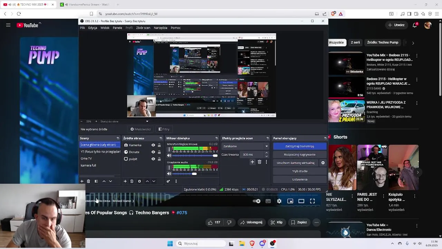Click the Filtry button above docks
442x249 pixels.
pyautogui.click(x=164, y=129)
